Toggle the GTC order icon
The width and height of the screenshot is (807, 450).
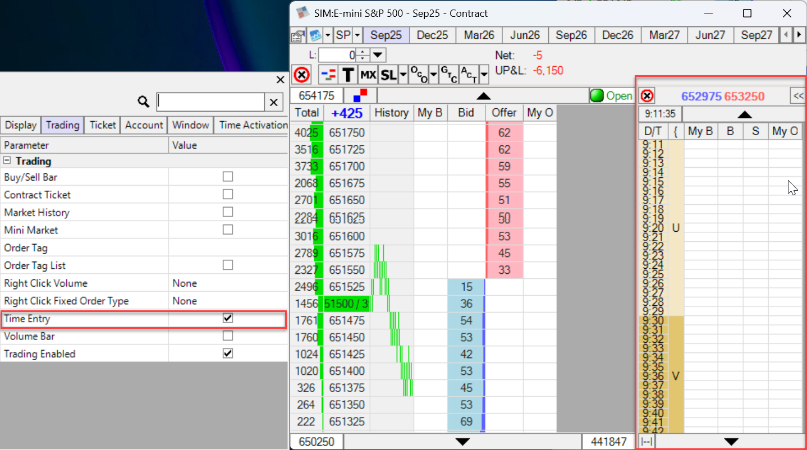pyautogui.click(x=448, y=75)
